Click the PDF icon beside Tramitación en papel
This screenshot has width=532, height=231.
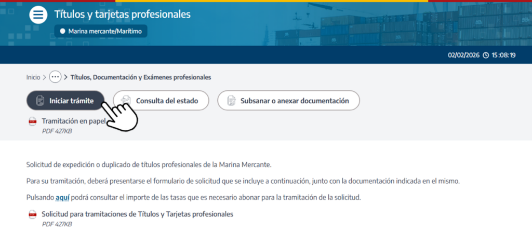click(x=33, y=122)
